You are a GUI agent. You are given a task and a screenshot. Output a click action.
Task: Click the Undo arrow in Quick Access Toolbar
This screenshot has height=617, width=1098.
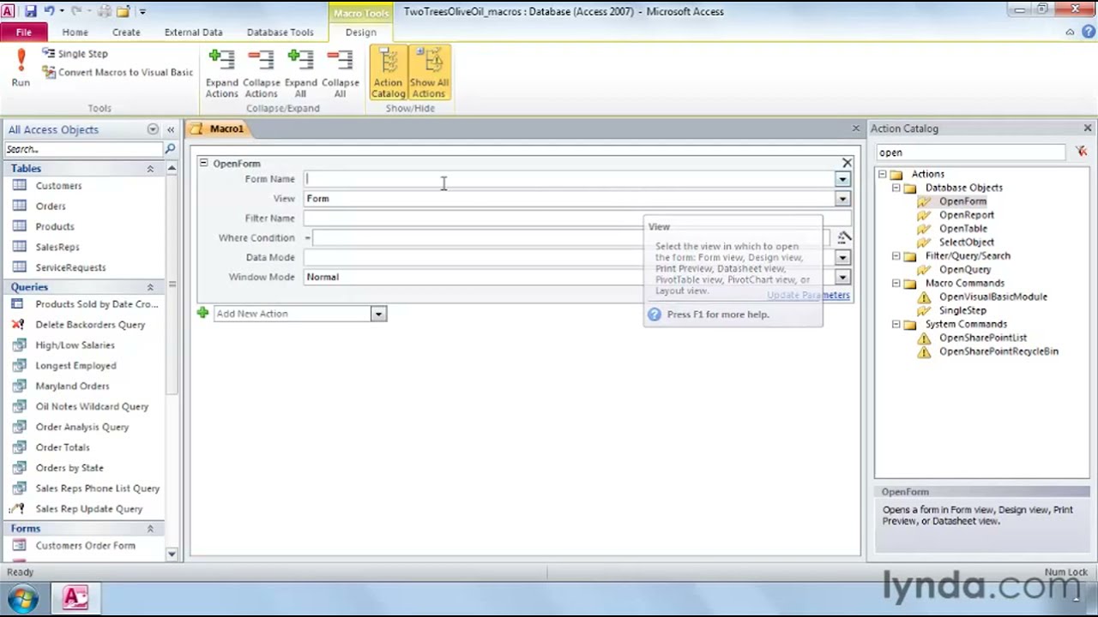(49, 11)
